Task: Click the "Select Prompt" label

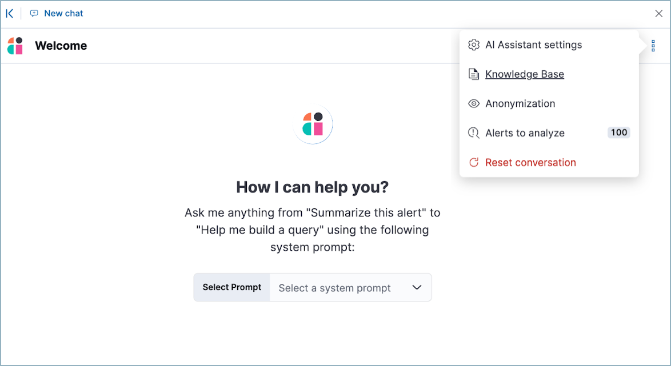Action: (x=231, y=287)
